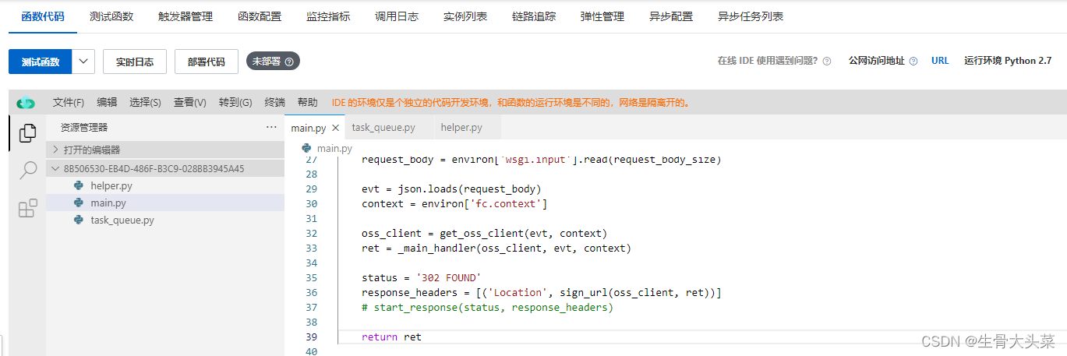The width and height of the screenshot is (1067, 356).
Task: Switch to 函数代码 tab
Action: pos(43,16)
